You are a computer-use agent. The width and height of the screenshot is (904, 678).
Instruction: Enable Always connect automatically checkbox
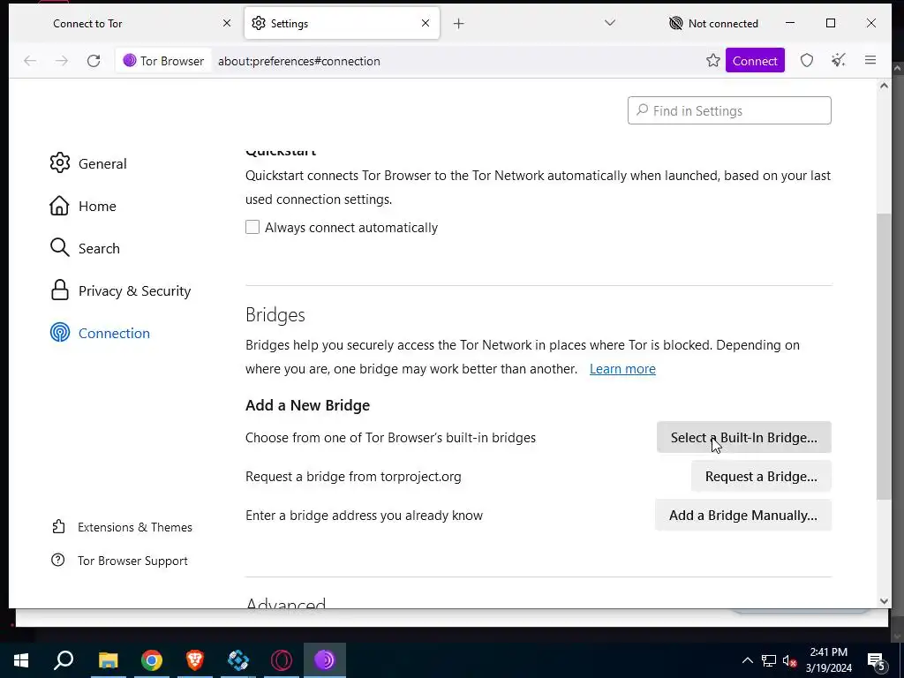(x=252, y=227)
